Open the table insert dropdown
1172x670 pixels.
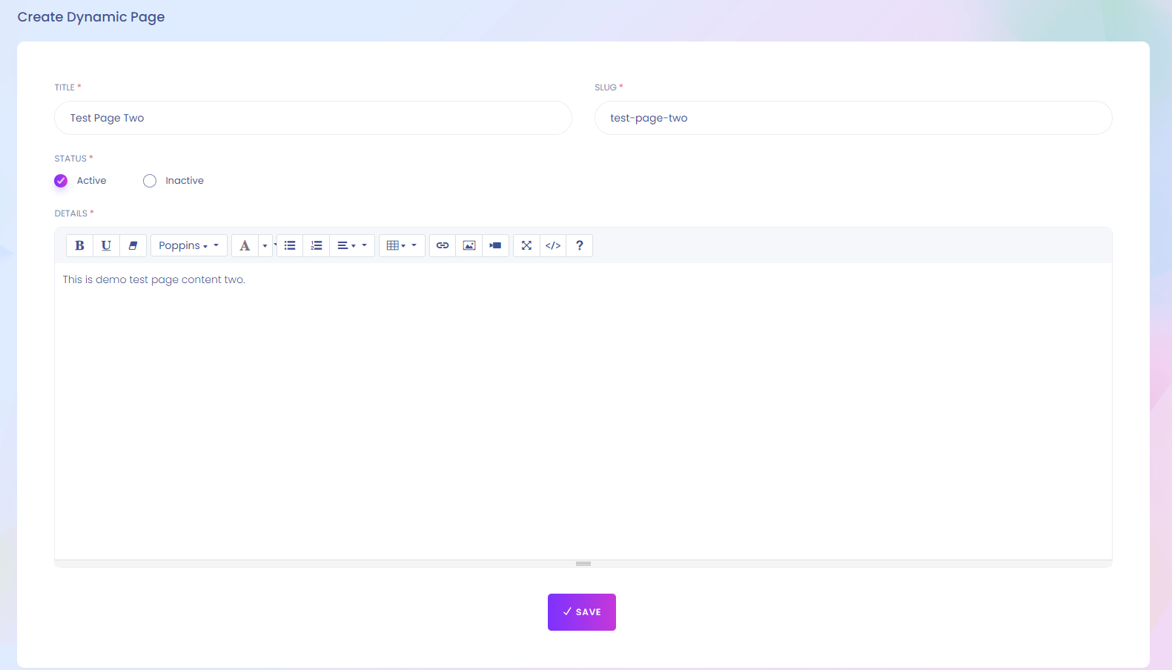[402, 245]
